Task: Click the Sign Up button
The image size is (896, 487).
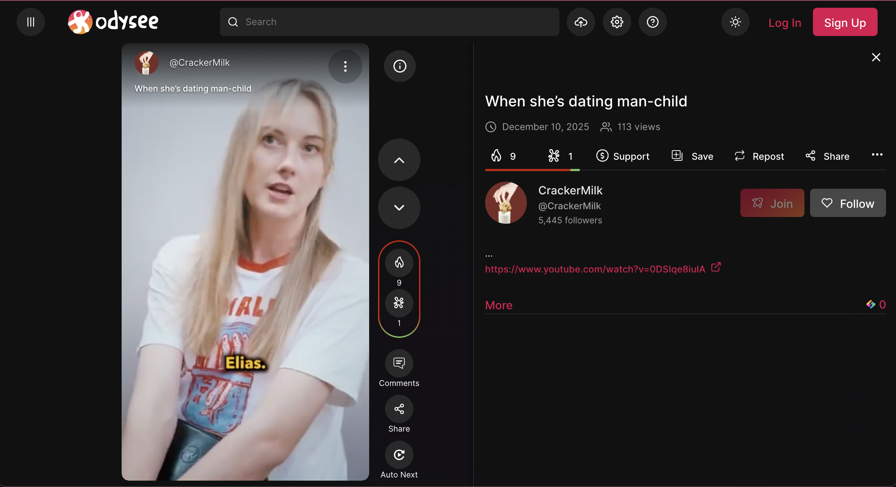Action: [x=845, y=22]
